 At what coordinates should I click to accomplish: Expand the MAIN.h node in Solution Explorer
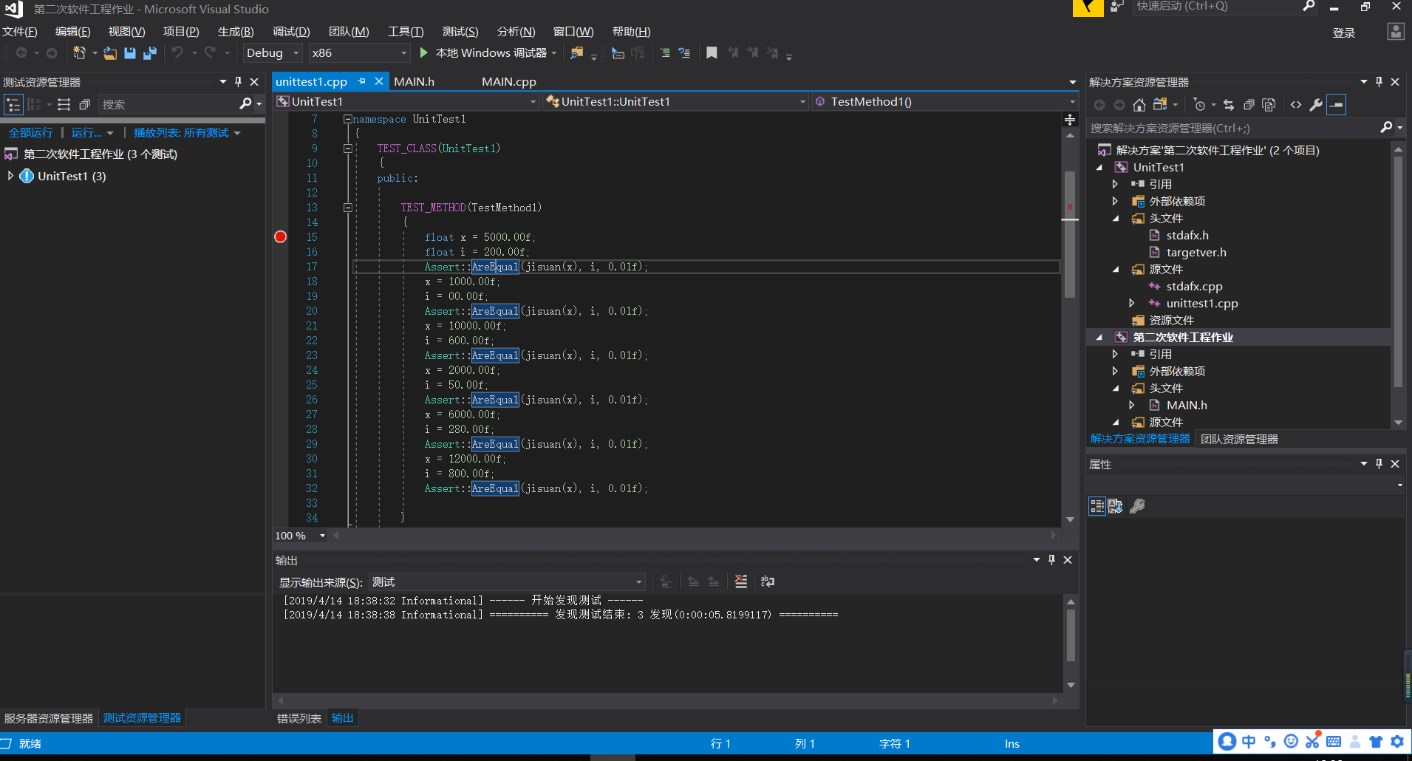point(1132,405)
